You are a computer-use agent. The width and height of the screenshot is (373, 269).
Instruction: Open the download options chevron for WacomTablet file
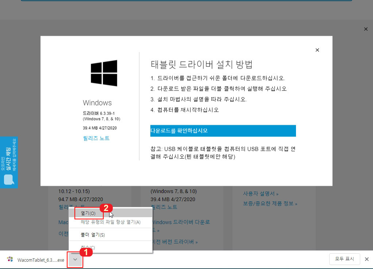[x=75, y=260]
